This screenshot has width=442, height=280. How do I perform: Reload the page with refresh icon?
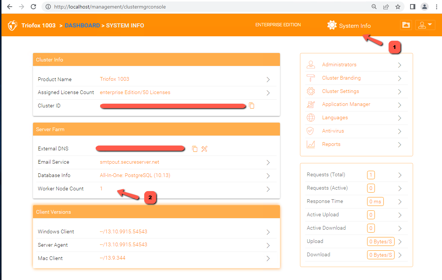[33, 7]
